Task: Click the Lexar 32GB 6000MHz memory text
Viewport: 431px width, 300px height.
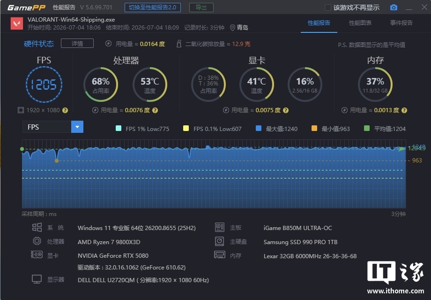Action: (310, 256)
